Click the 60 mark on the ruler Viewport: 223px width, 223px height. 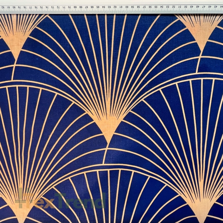[126, 6]
